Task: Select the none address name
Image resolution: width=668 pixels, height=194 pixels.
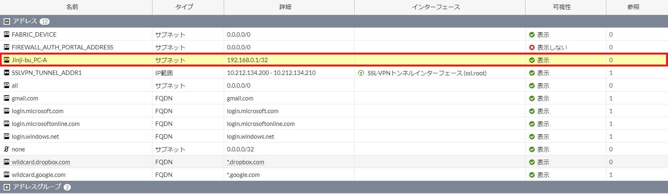Action: pyautogui.click(x=18, y=149)
